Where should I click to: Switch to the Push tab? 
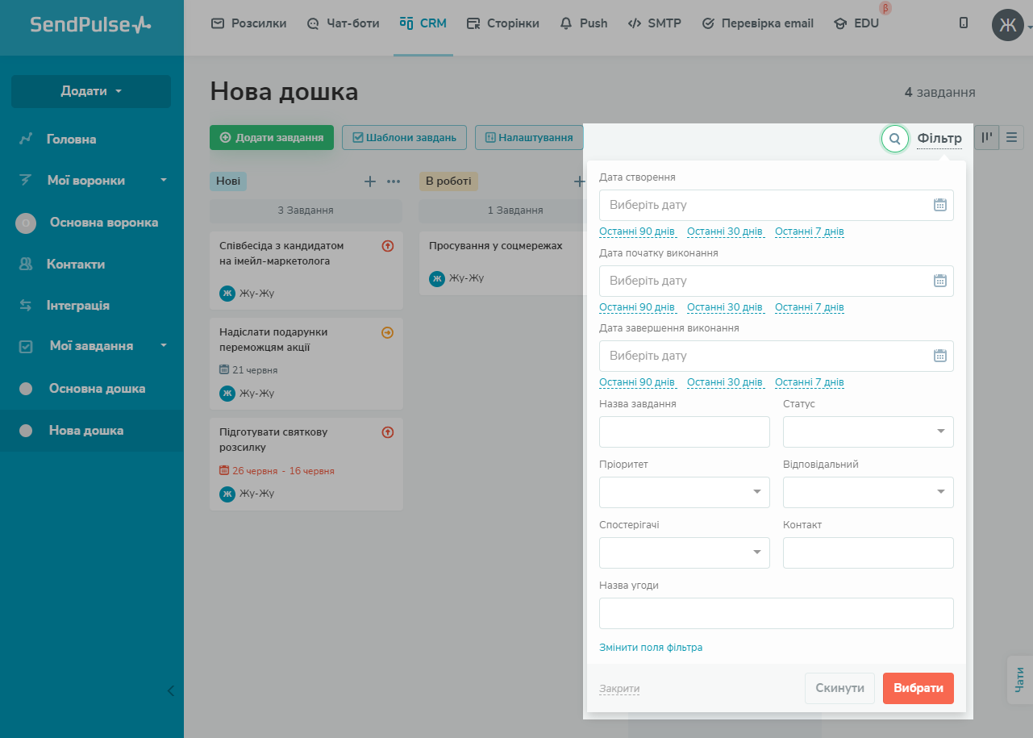click(x=584, y=23)
